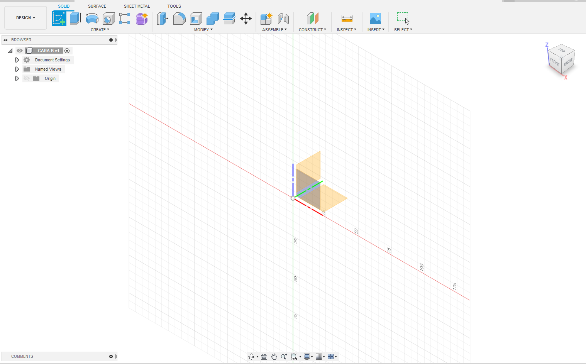Select the CARA B v1 tree item
The image size is (586, 364).
pos(48,51)
